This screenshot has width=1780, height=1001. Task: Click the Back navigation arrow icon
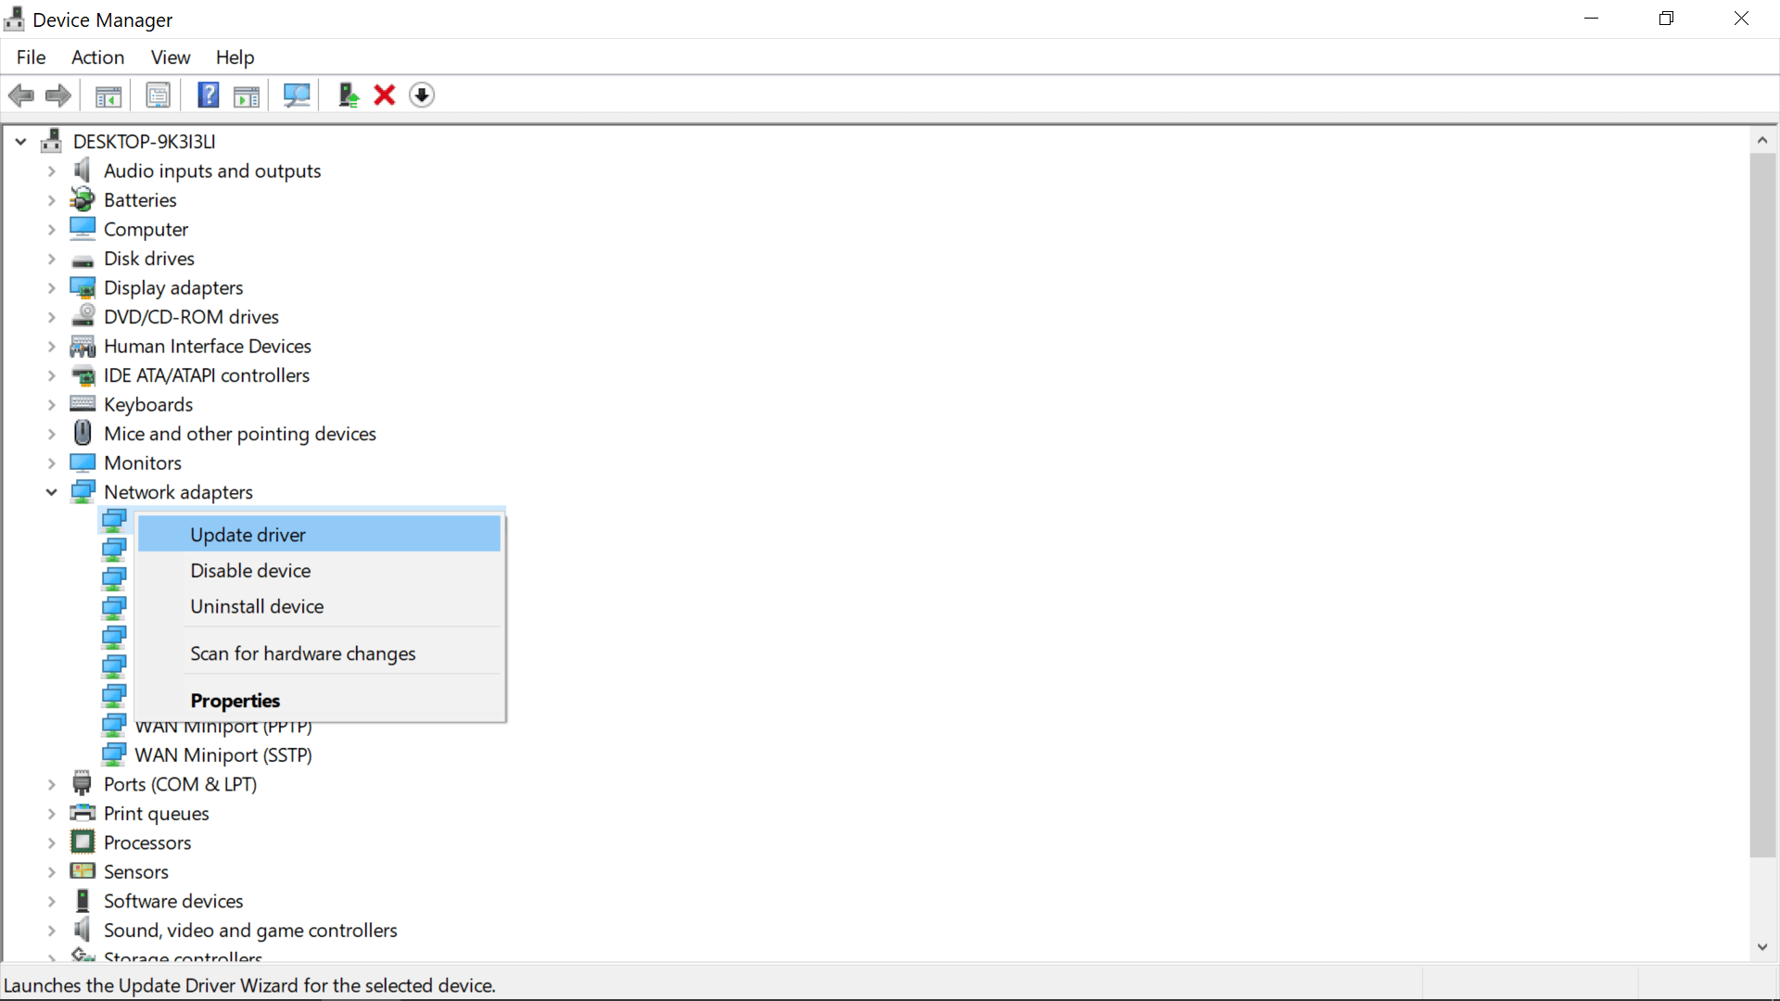(x=20, y=95)
